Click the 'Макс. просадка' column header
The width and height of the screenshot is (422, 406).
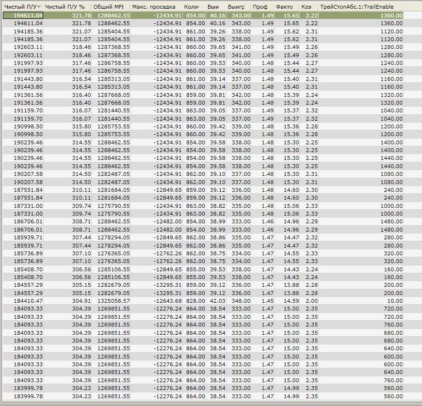(x=156, y=7)
